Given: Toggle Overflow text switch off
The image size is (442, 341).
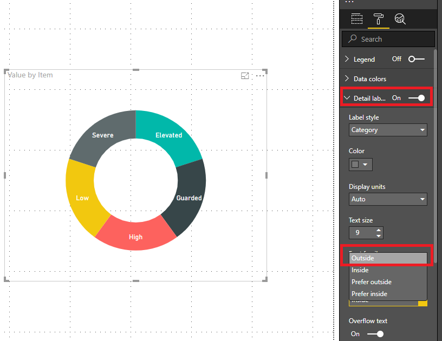Looking at the screenshot, I should coord(375,334).
